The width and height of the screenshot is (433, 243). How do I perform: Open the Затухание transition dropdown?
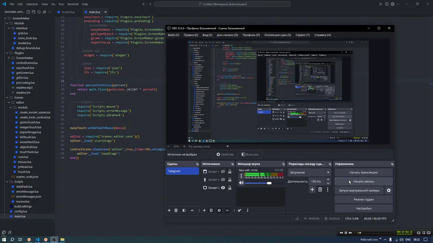pos(309,172)
